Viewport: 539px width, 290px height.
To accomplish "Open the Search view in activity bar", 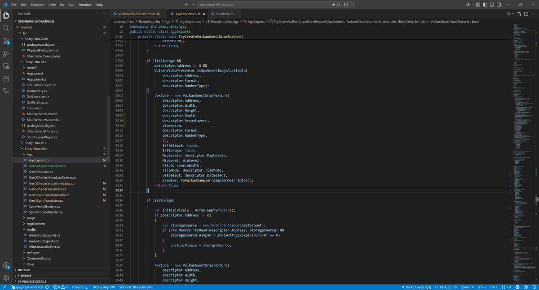I will coord(6,28).
